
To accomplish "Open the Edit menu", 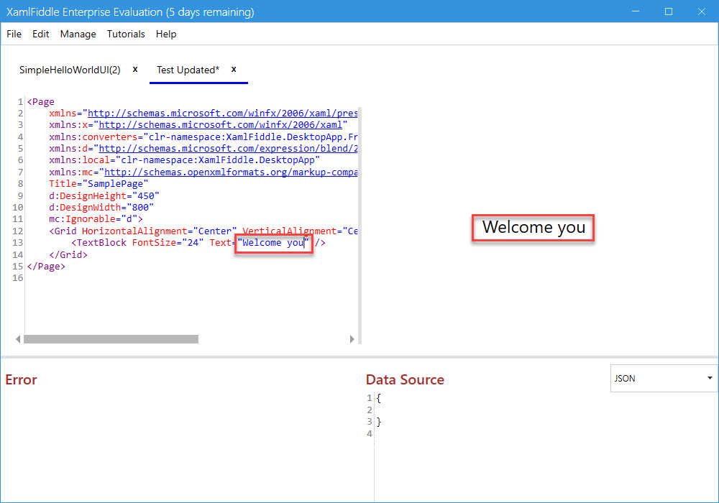I will coord(40,34).
